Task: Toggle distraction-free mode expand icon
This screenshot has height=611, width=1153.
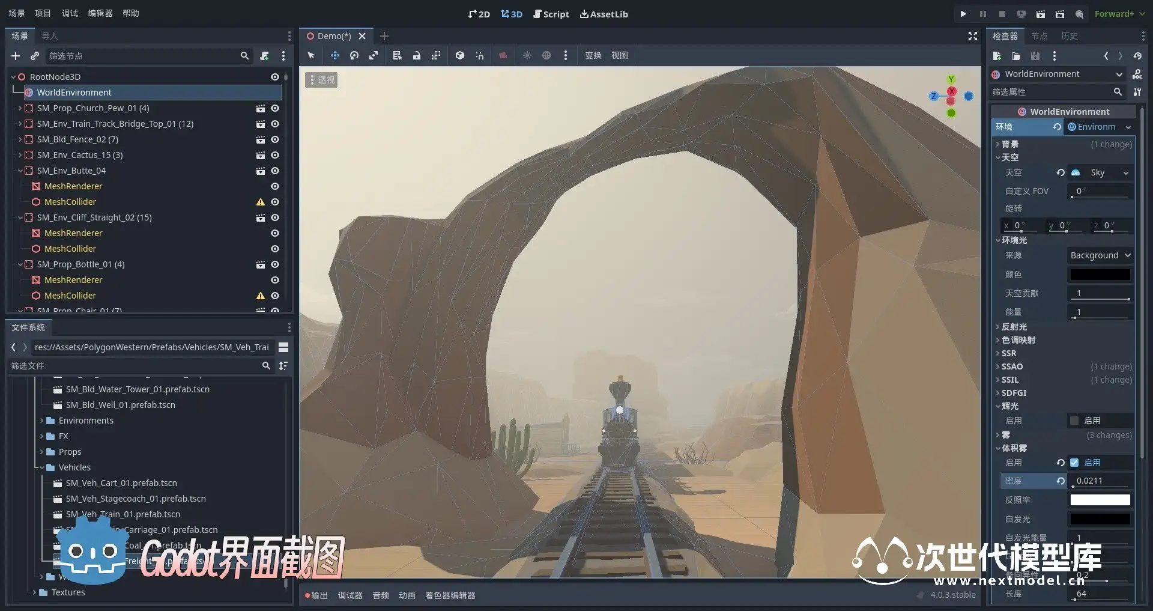Action: [973, 37]
